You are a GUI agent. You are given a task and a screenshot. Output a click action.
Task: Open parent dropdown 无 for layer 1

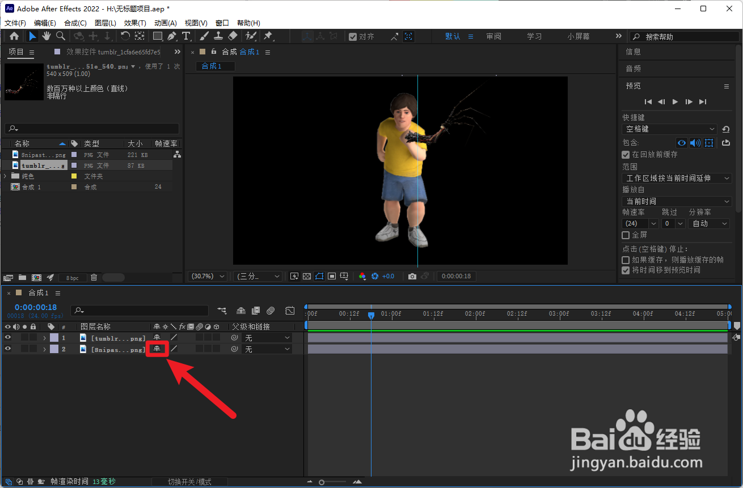pyautogui.click(x=267, y=338)
